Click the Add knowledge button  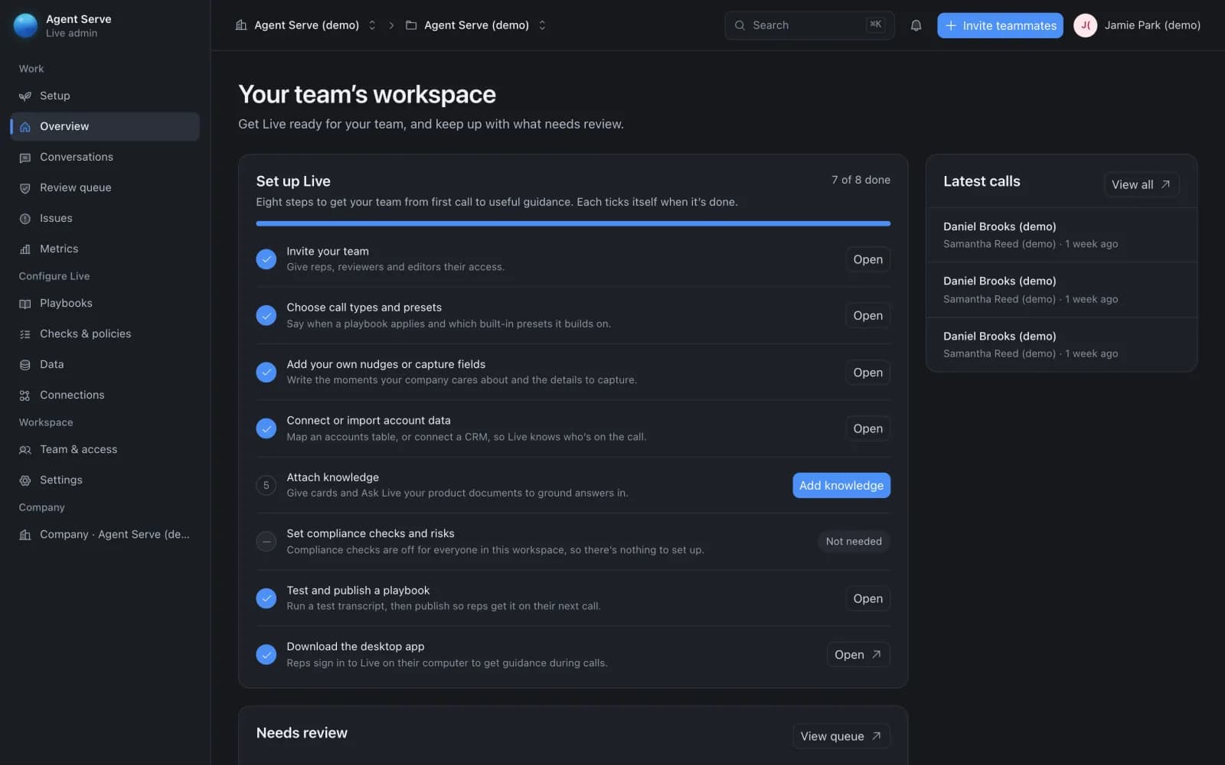pyautogui.click(x=841, y=485)
